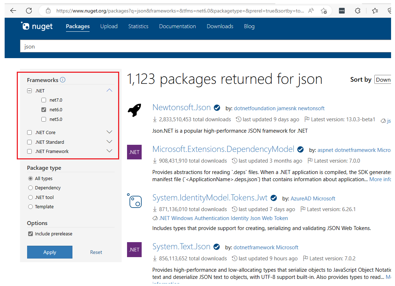
Task: Expand the .NET Framework chevron
Action: [x=109, y=151]
